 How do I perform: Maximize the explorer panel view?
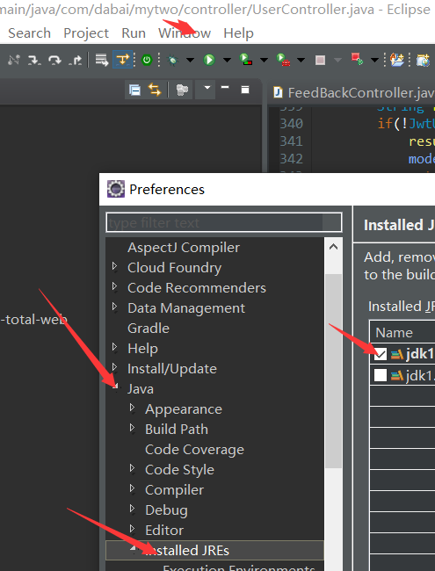click(x=245, y=90)
